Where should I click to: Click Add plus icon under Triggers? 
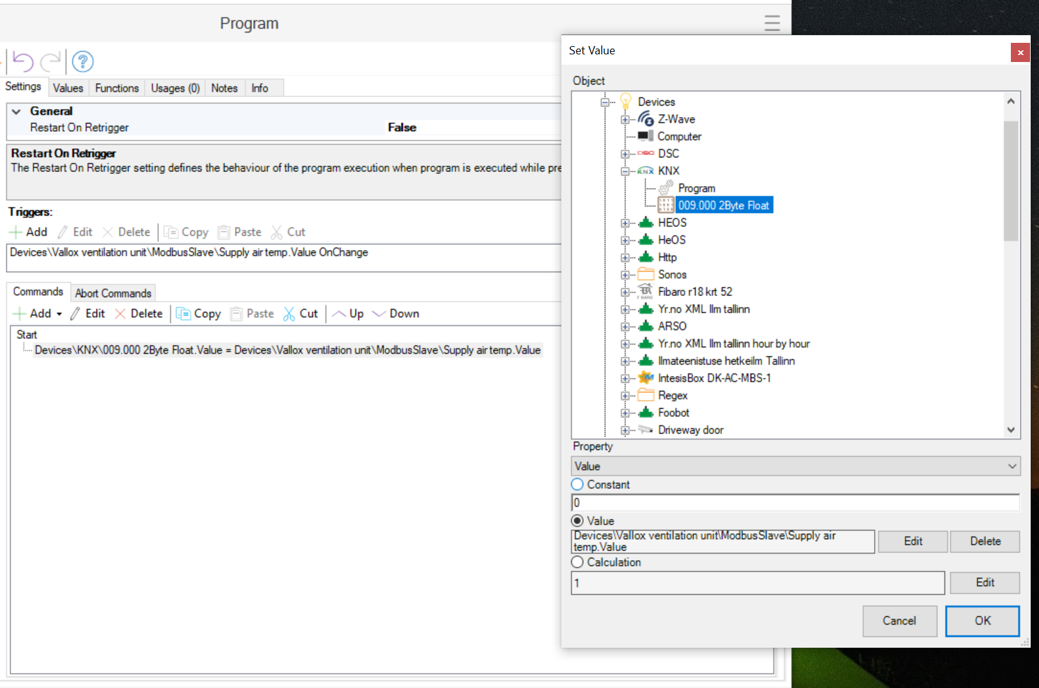point(16,232)
